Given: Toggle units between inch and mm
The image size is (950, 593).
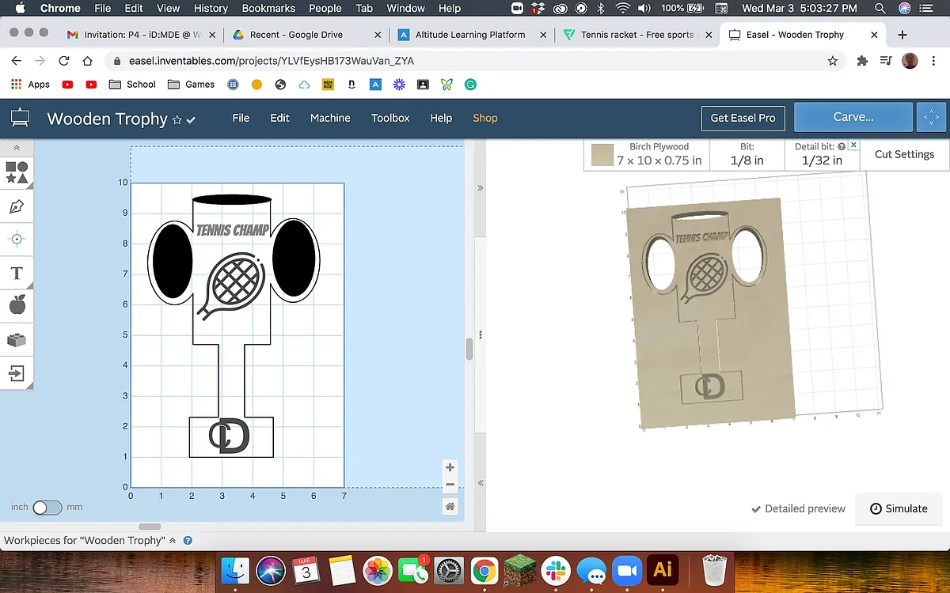Looking at the screenshot, I should [47, 508].
